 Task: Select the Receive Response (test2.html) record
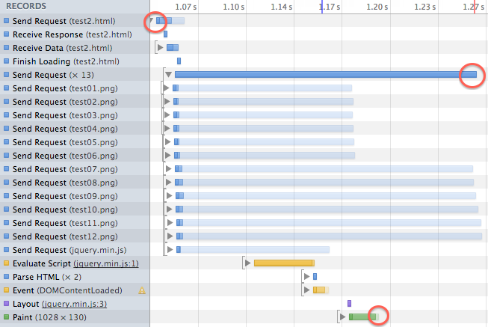point(75,34)
